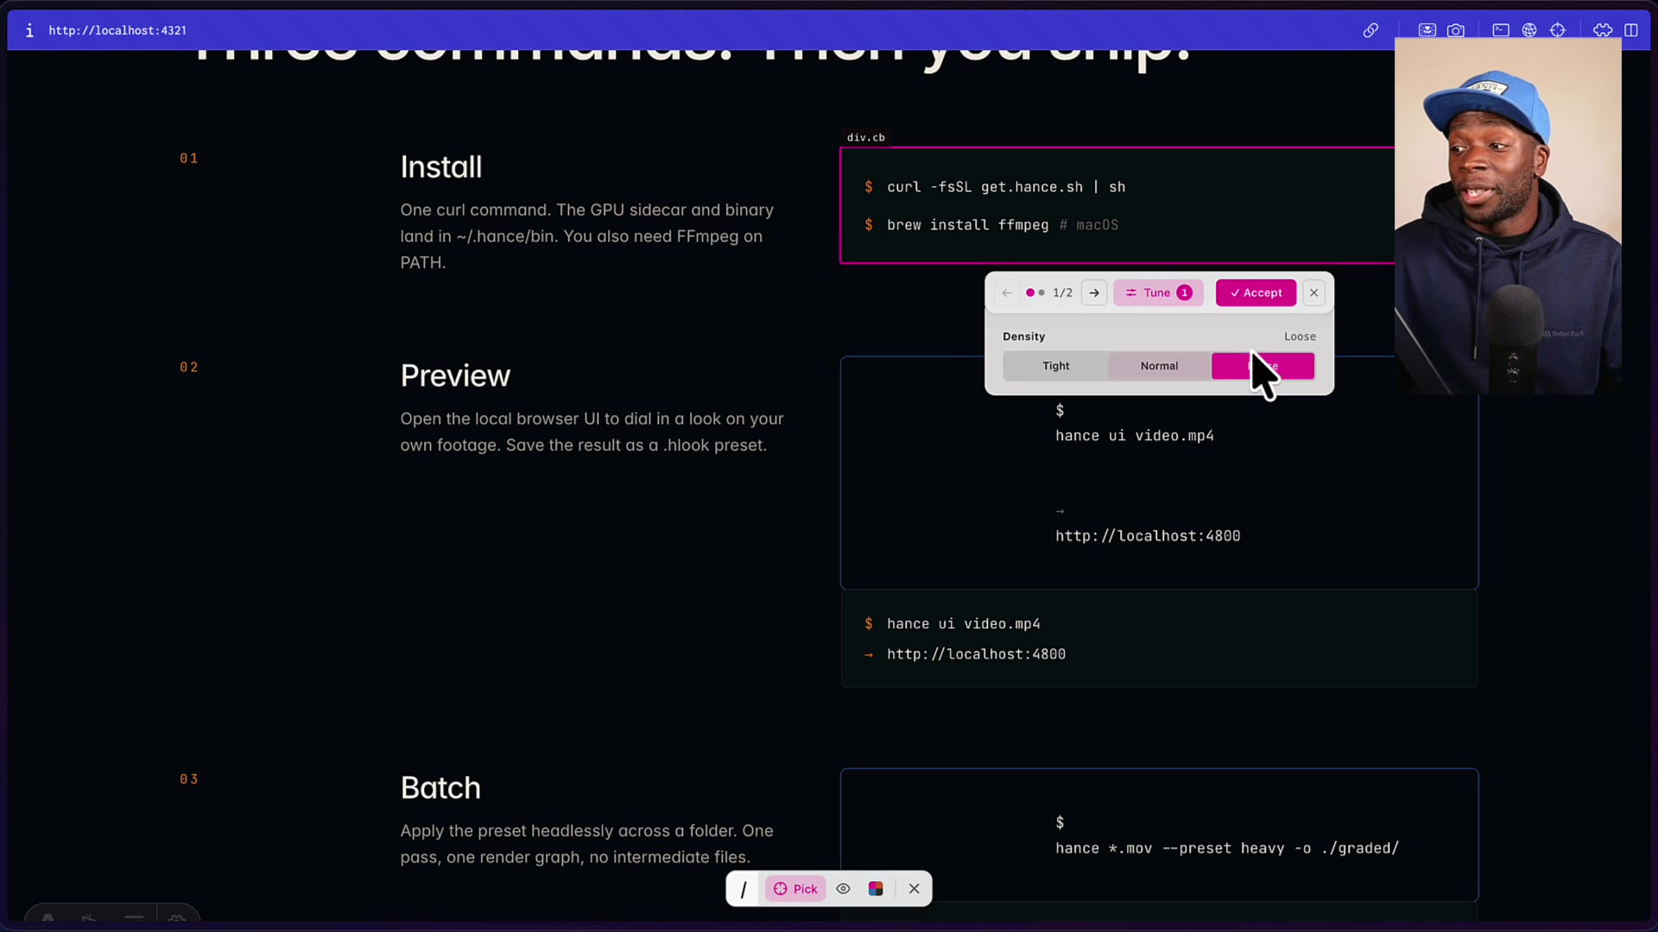This screenshot has height=932, width=1658.
Task: Click the image capture icon in top toolbar
Action: pos(1427,30)
